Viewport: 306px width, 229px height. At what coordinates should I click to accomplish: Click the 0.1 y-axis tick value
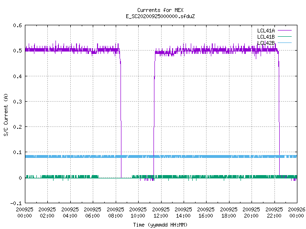[x=17, y=152]
